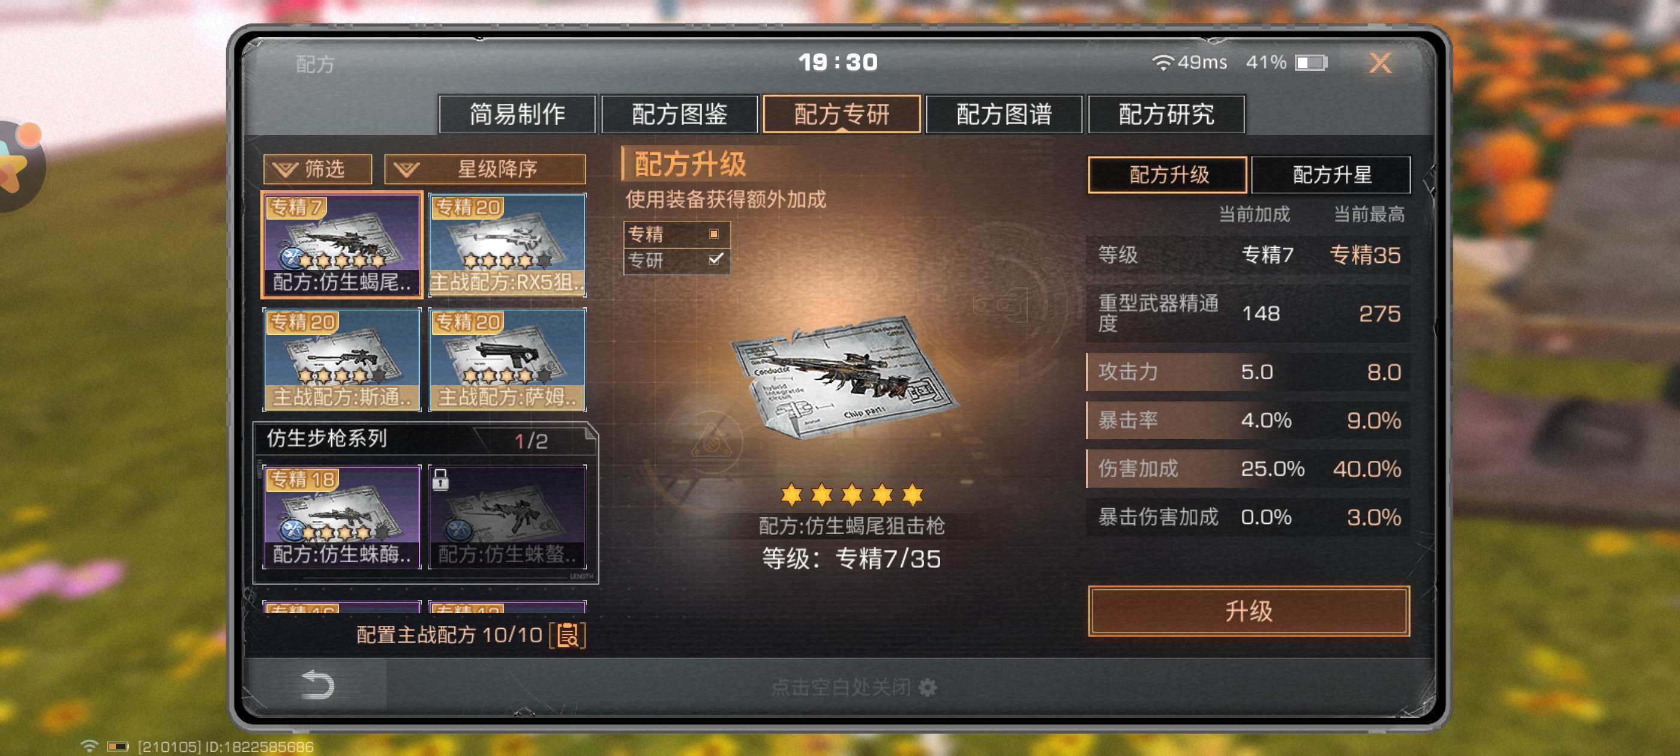This screenshot has width=1680, height=756.
Task: Select the 配方升级 button
Action: pyautogui.click(x=1168, y=175)
